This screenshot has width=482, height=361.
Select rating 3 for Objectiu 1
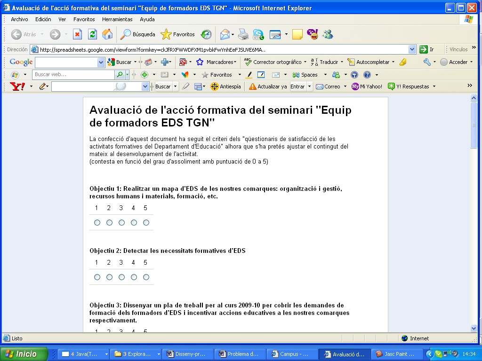pos(121,222)
